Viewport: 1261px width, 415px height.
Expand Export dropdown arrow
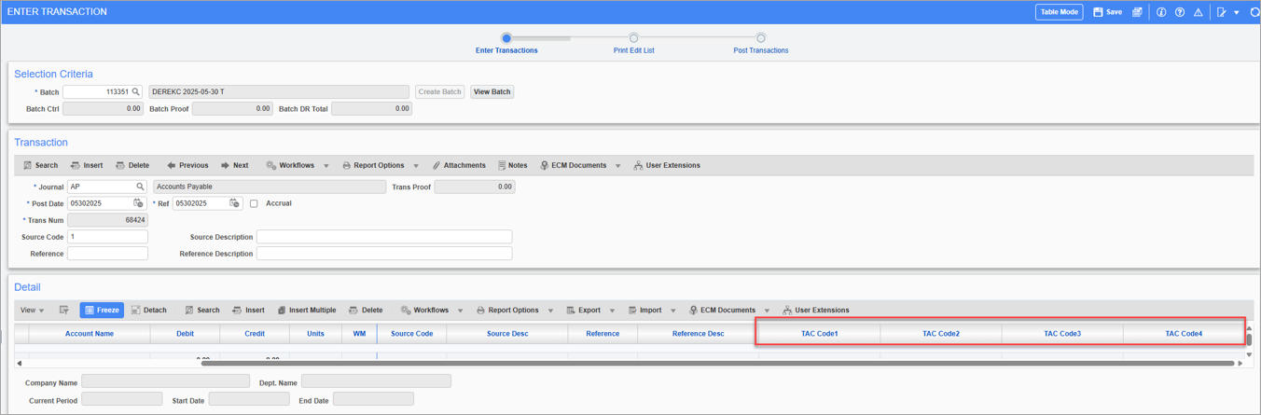(x=612, y=311)
